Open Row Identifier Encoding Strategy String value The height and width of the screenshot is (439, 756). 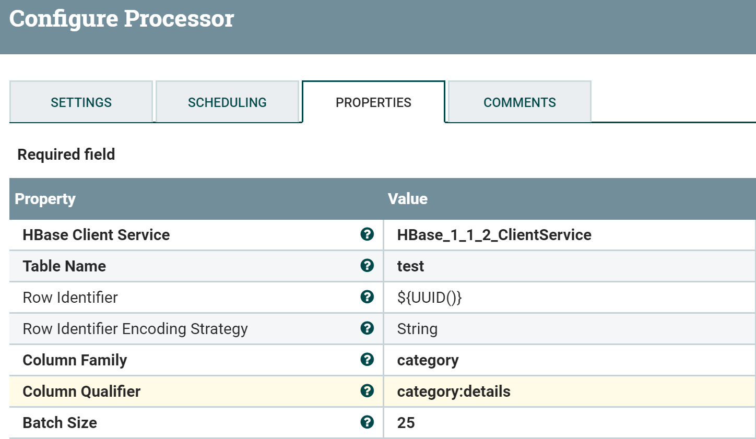point(417,329)
